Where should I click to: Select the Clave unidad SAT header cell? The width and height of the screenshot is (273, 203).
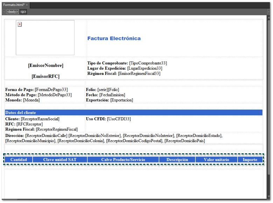pyautogui.click(x=60, y=160)
